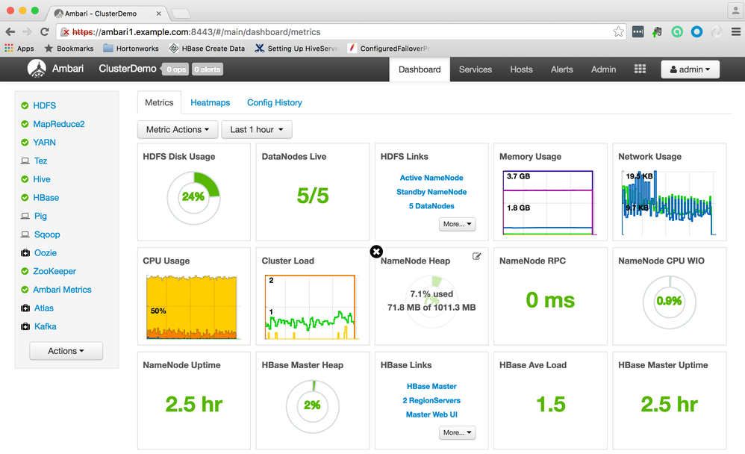Screen dimensions: 745x454
Task: Open the CPU Usage chart
Action: 193,307
